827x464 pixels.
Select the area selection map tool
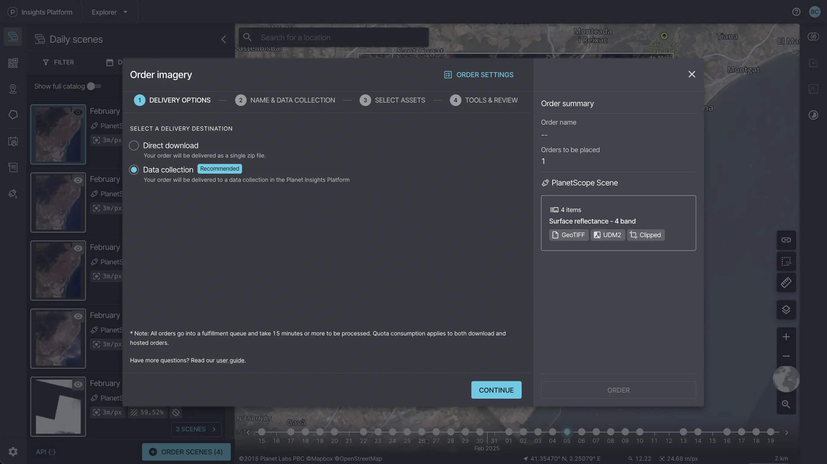pos(786,261)
